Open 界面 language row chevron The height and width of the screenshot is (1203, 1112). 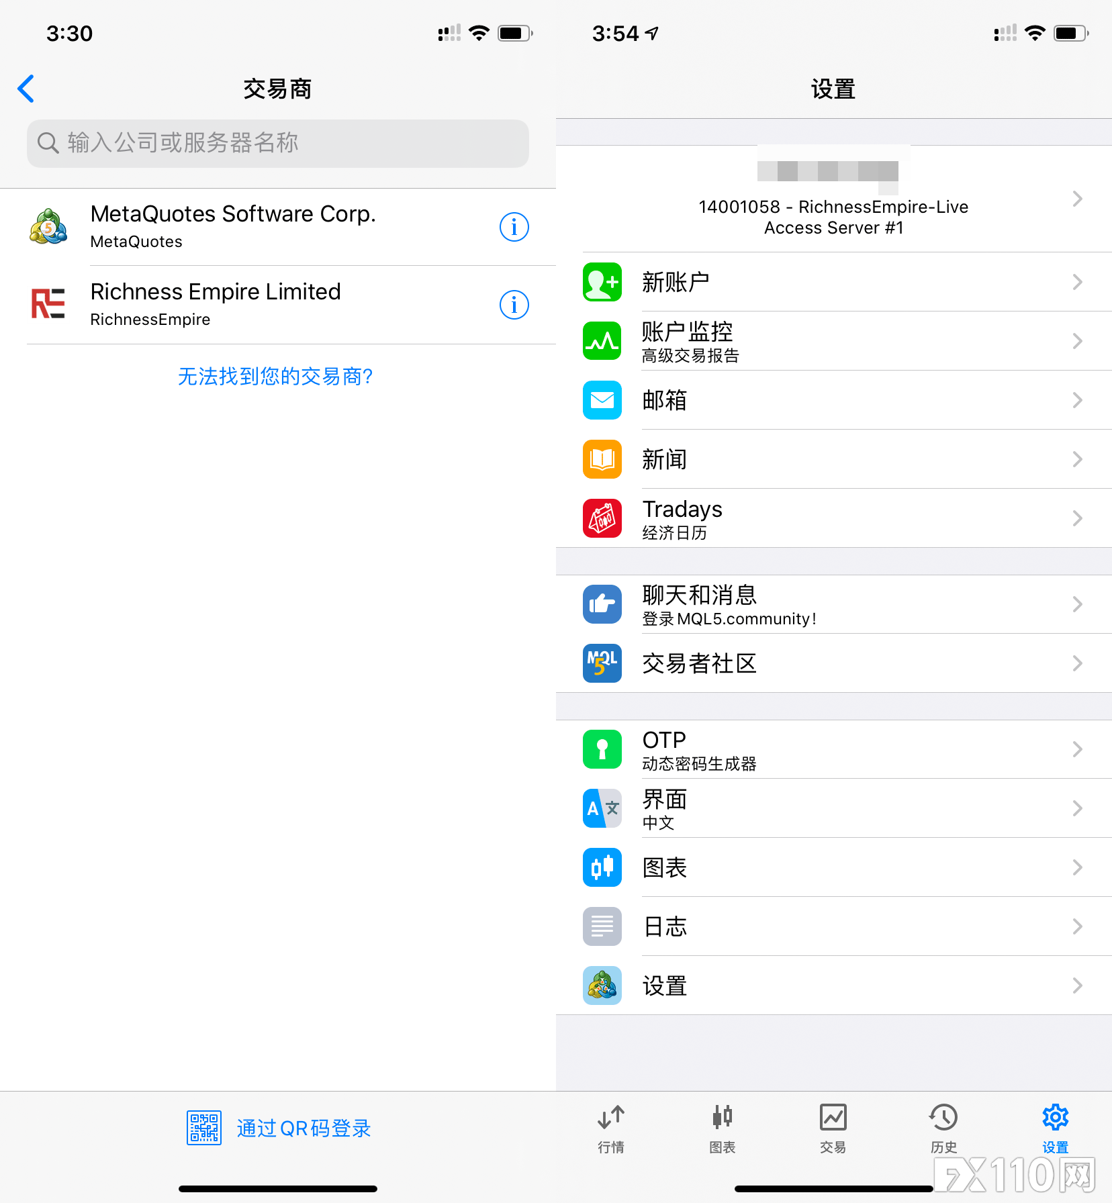1077,808
